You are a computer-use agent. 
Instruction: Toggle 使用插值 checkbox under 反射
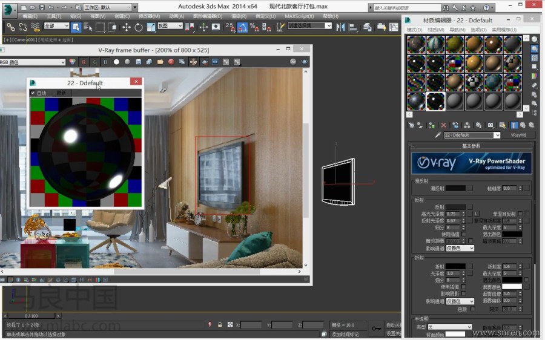click(464, 234)
